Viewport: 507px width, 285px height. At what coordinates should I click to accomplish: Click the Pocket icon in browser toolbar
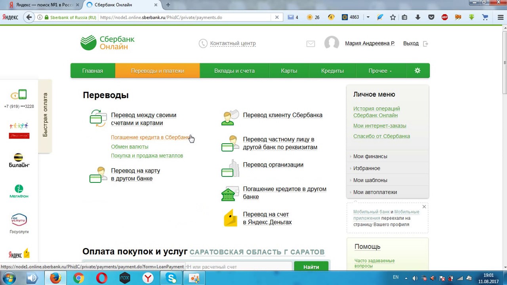[431, 17]
